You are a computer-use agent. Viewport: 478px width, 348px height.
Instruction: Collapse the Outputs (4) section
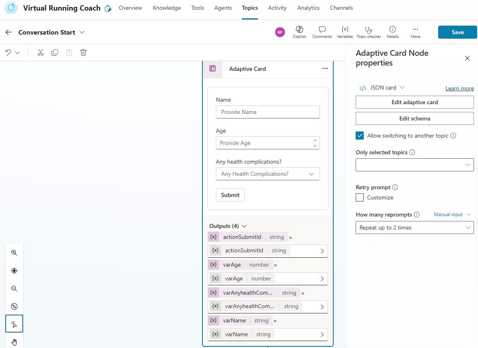pos(244,226)
